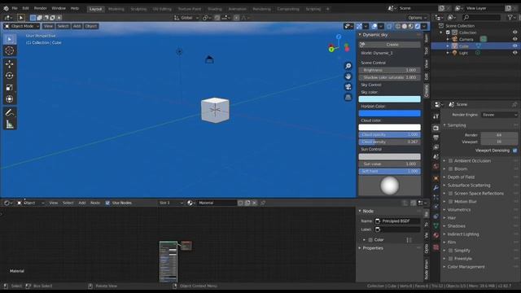Open the Help menu

(75, 8)
